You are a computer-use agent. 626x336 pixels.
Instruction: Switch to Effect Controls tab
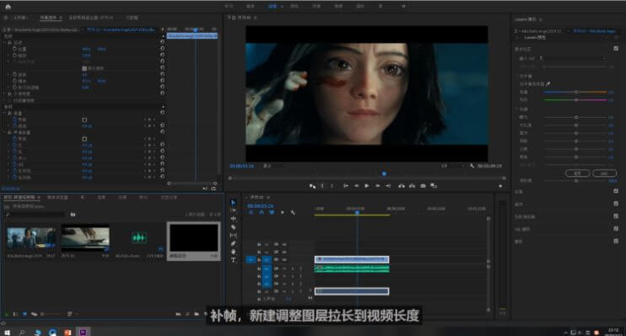point(49,18)
